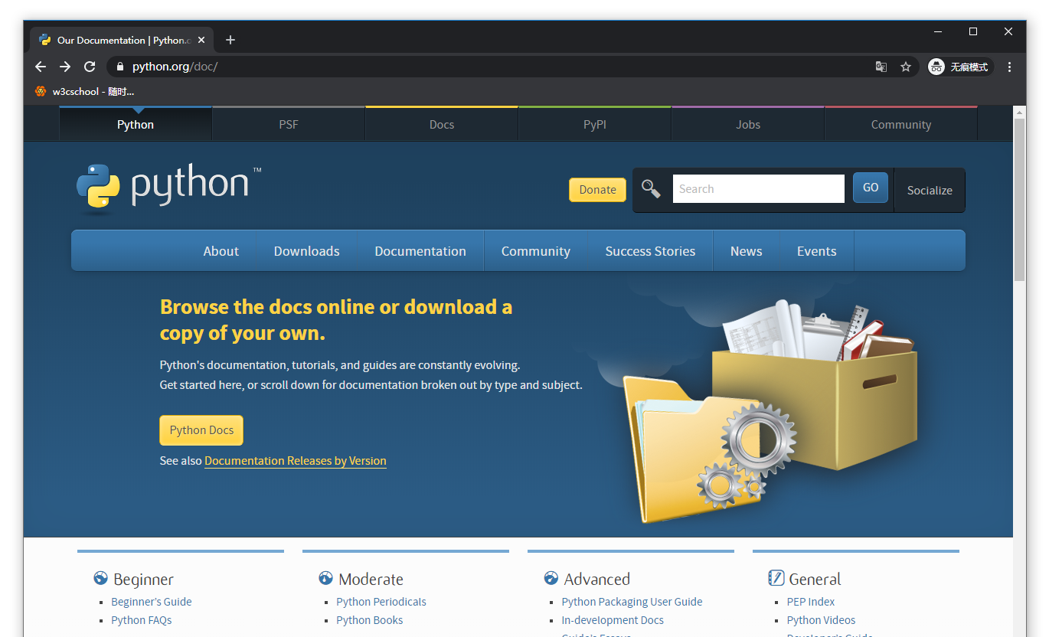Image resolution: width=1049 pixels, height=637 pixels.
Task: Open the Downloads menu
Action: [x=307, y=251]
